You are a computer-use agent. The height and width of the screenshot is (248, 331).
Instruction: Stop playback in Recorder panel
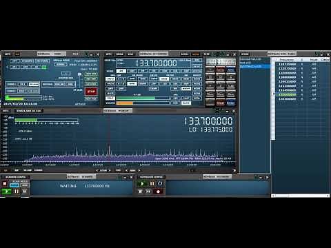tap(141, 192)
